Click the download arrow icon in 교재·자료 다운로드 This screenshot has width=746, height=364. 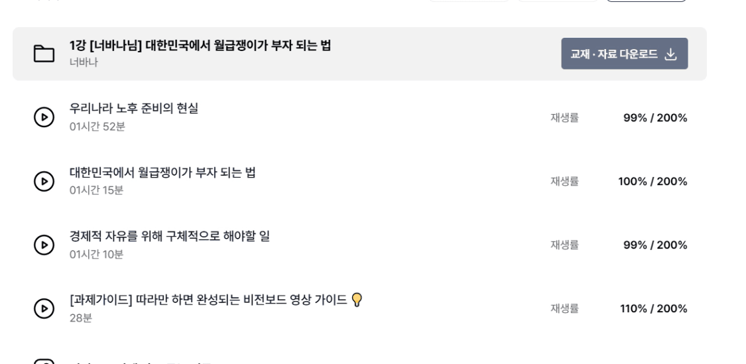[x=670, y=54]
